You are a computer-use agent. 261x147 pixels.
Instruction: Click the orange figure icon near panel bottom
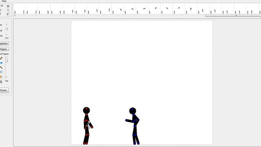(x=1, y=77)
